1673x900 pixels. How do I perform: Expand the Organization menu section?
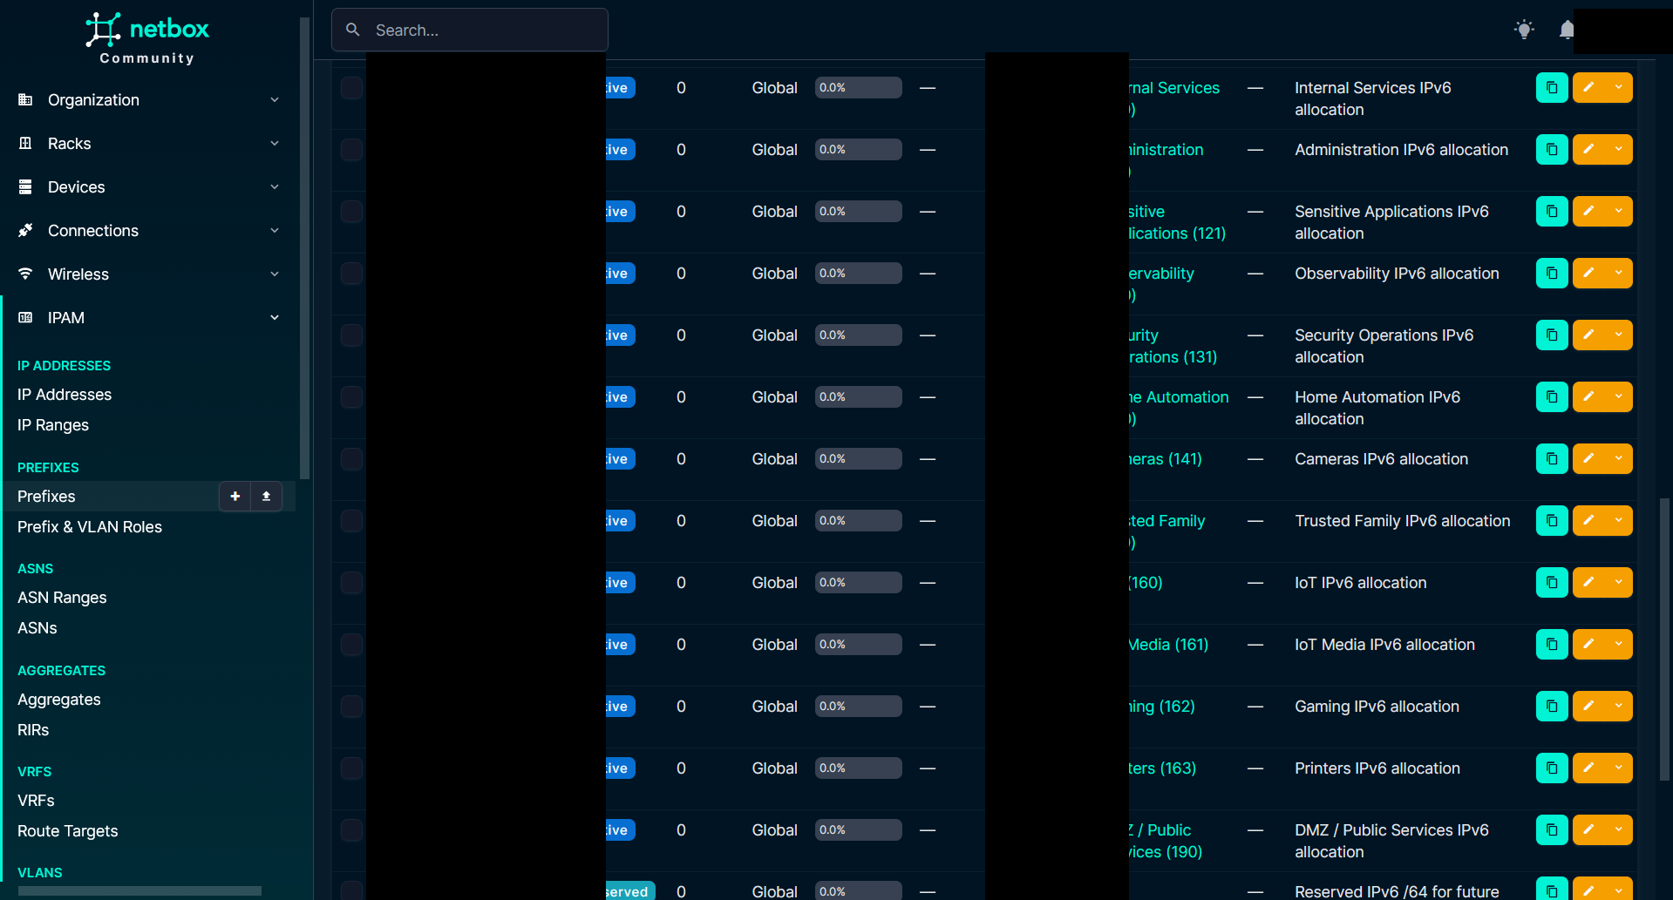[148, 100]
